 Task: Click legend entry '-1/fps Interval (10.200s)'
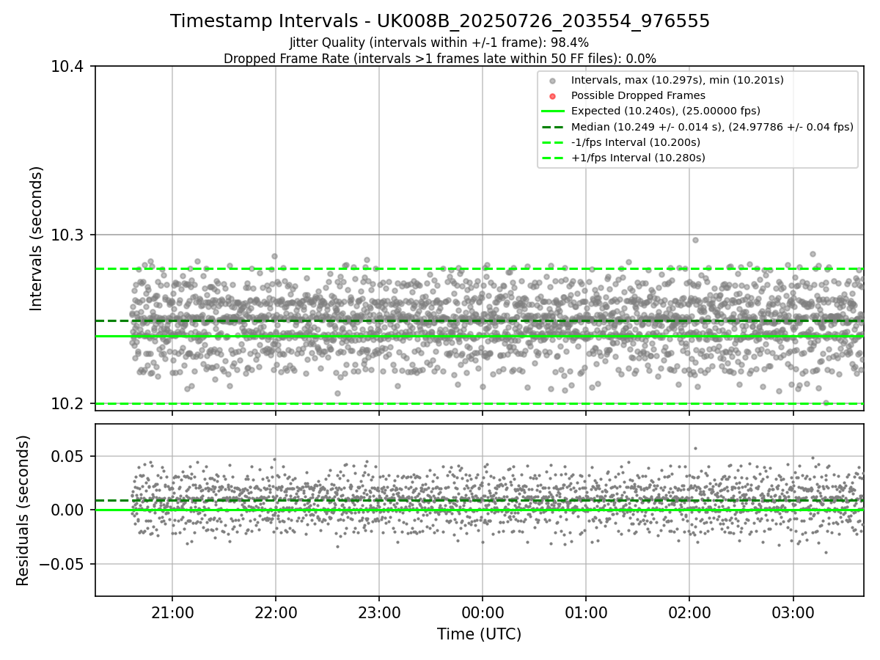click(636, 142)
